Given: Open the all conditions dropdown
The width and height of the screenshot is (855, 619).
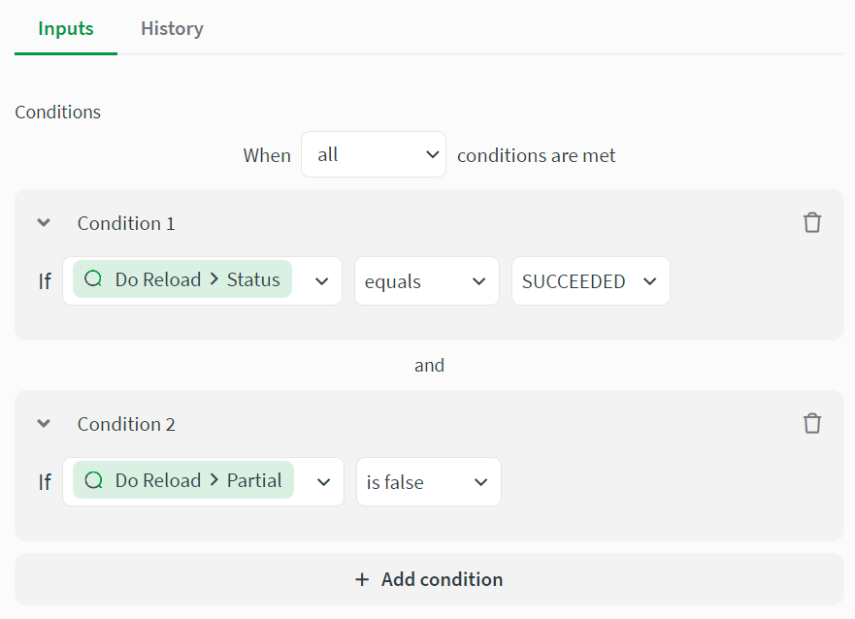Looking at the screenshot, I should click(x=374, y=153).
